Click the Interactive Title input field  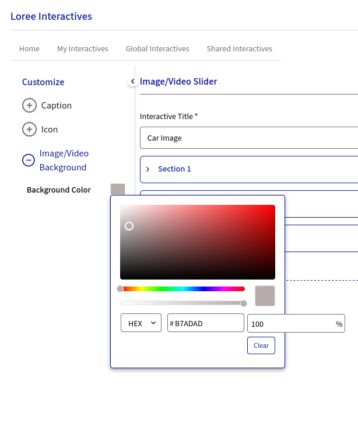(249, 138)
